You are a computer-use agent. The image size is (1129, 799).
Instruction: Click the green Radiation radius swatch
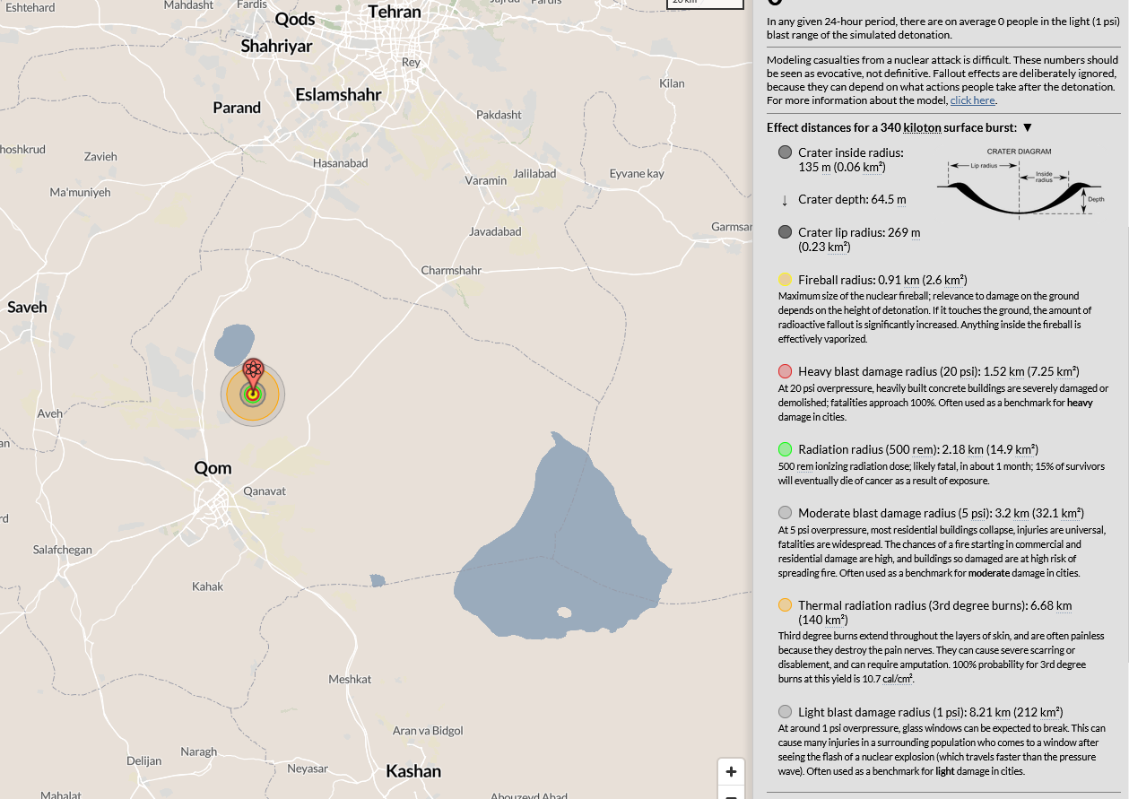click(x=786, y=449)
